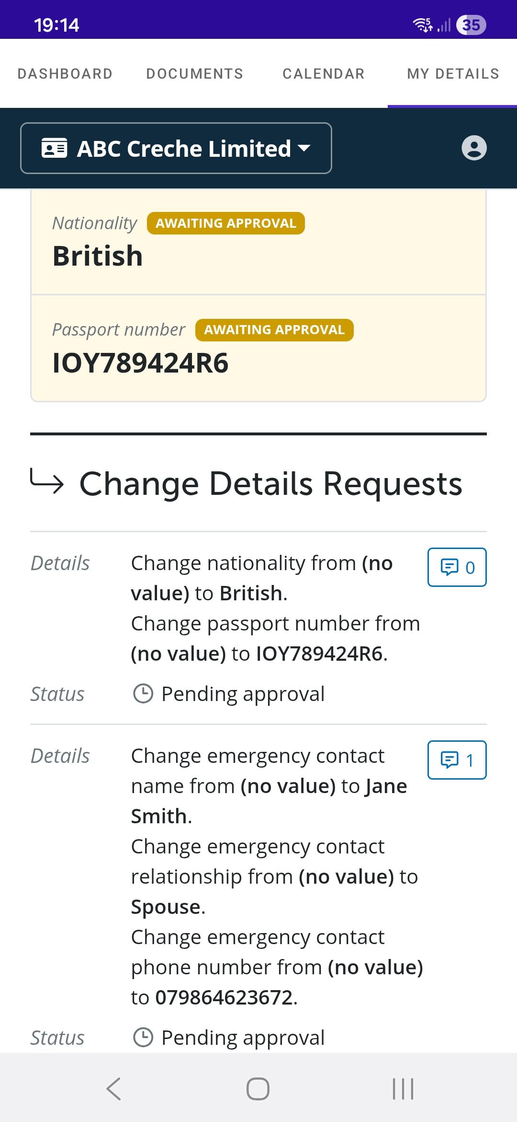Switch to the Dashboard tab

point(65,74)
